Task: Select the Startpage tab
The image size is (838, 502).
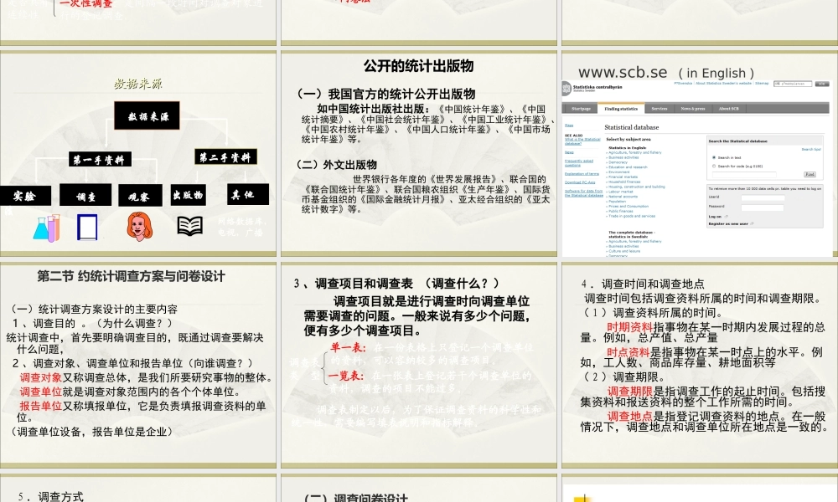Action: click(581, 109)
